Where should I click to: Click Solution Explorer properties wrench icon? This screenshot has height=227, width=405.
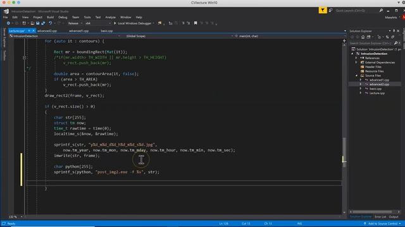pyautogui.click(x=392, y=37)
